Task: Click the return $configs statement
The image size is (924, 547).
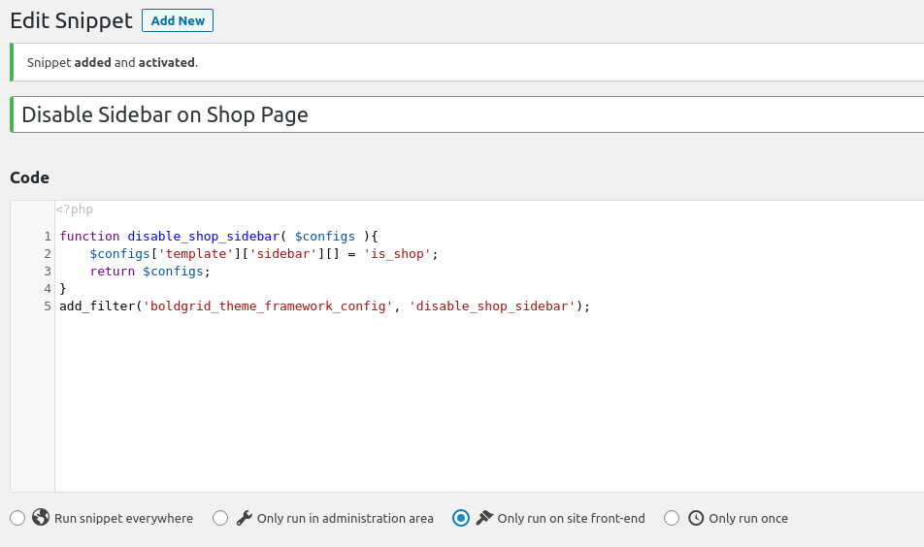Action: coord(149,271)
